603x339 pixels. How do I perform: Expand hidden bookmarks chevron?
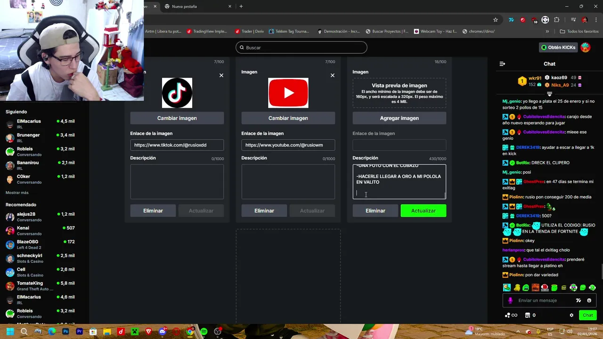[x=547, y=32]
